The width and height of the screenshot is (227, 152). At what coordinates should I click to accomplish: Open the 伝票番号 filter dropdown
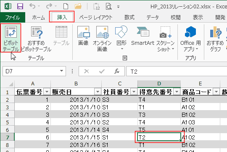click(47, 92)
